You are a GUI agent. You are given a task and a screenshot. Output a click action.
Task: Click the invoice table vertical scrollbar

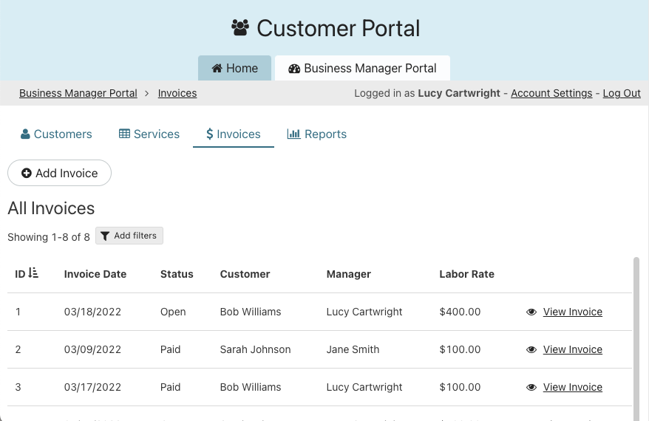coord(636,332)
